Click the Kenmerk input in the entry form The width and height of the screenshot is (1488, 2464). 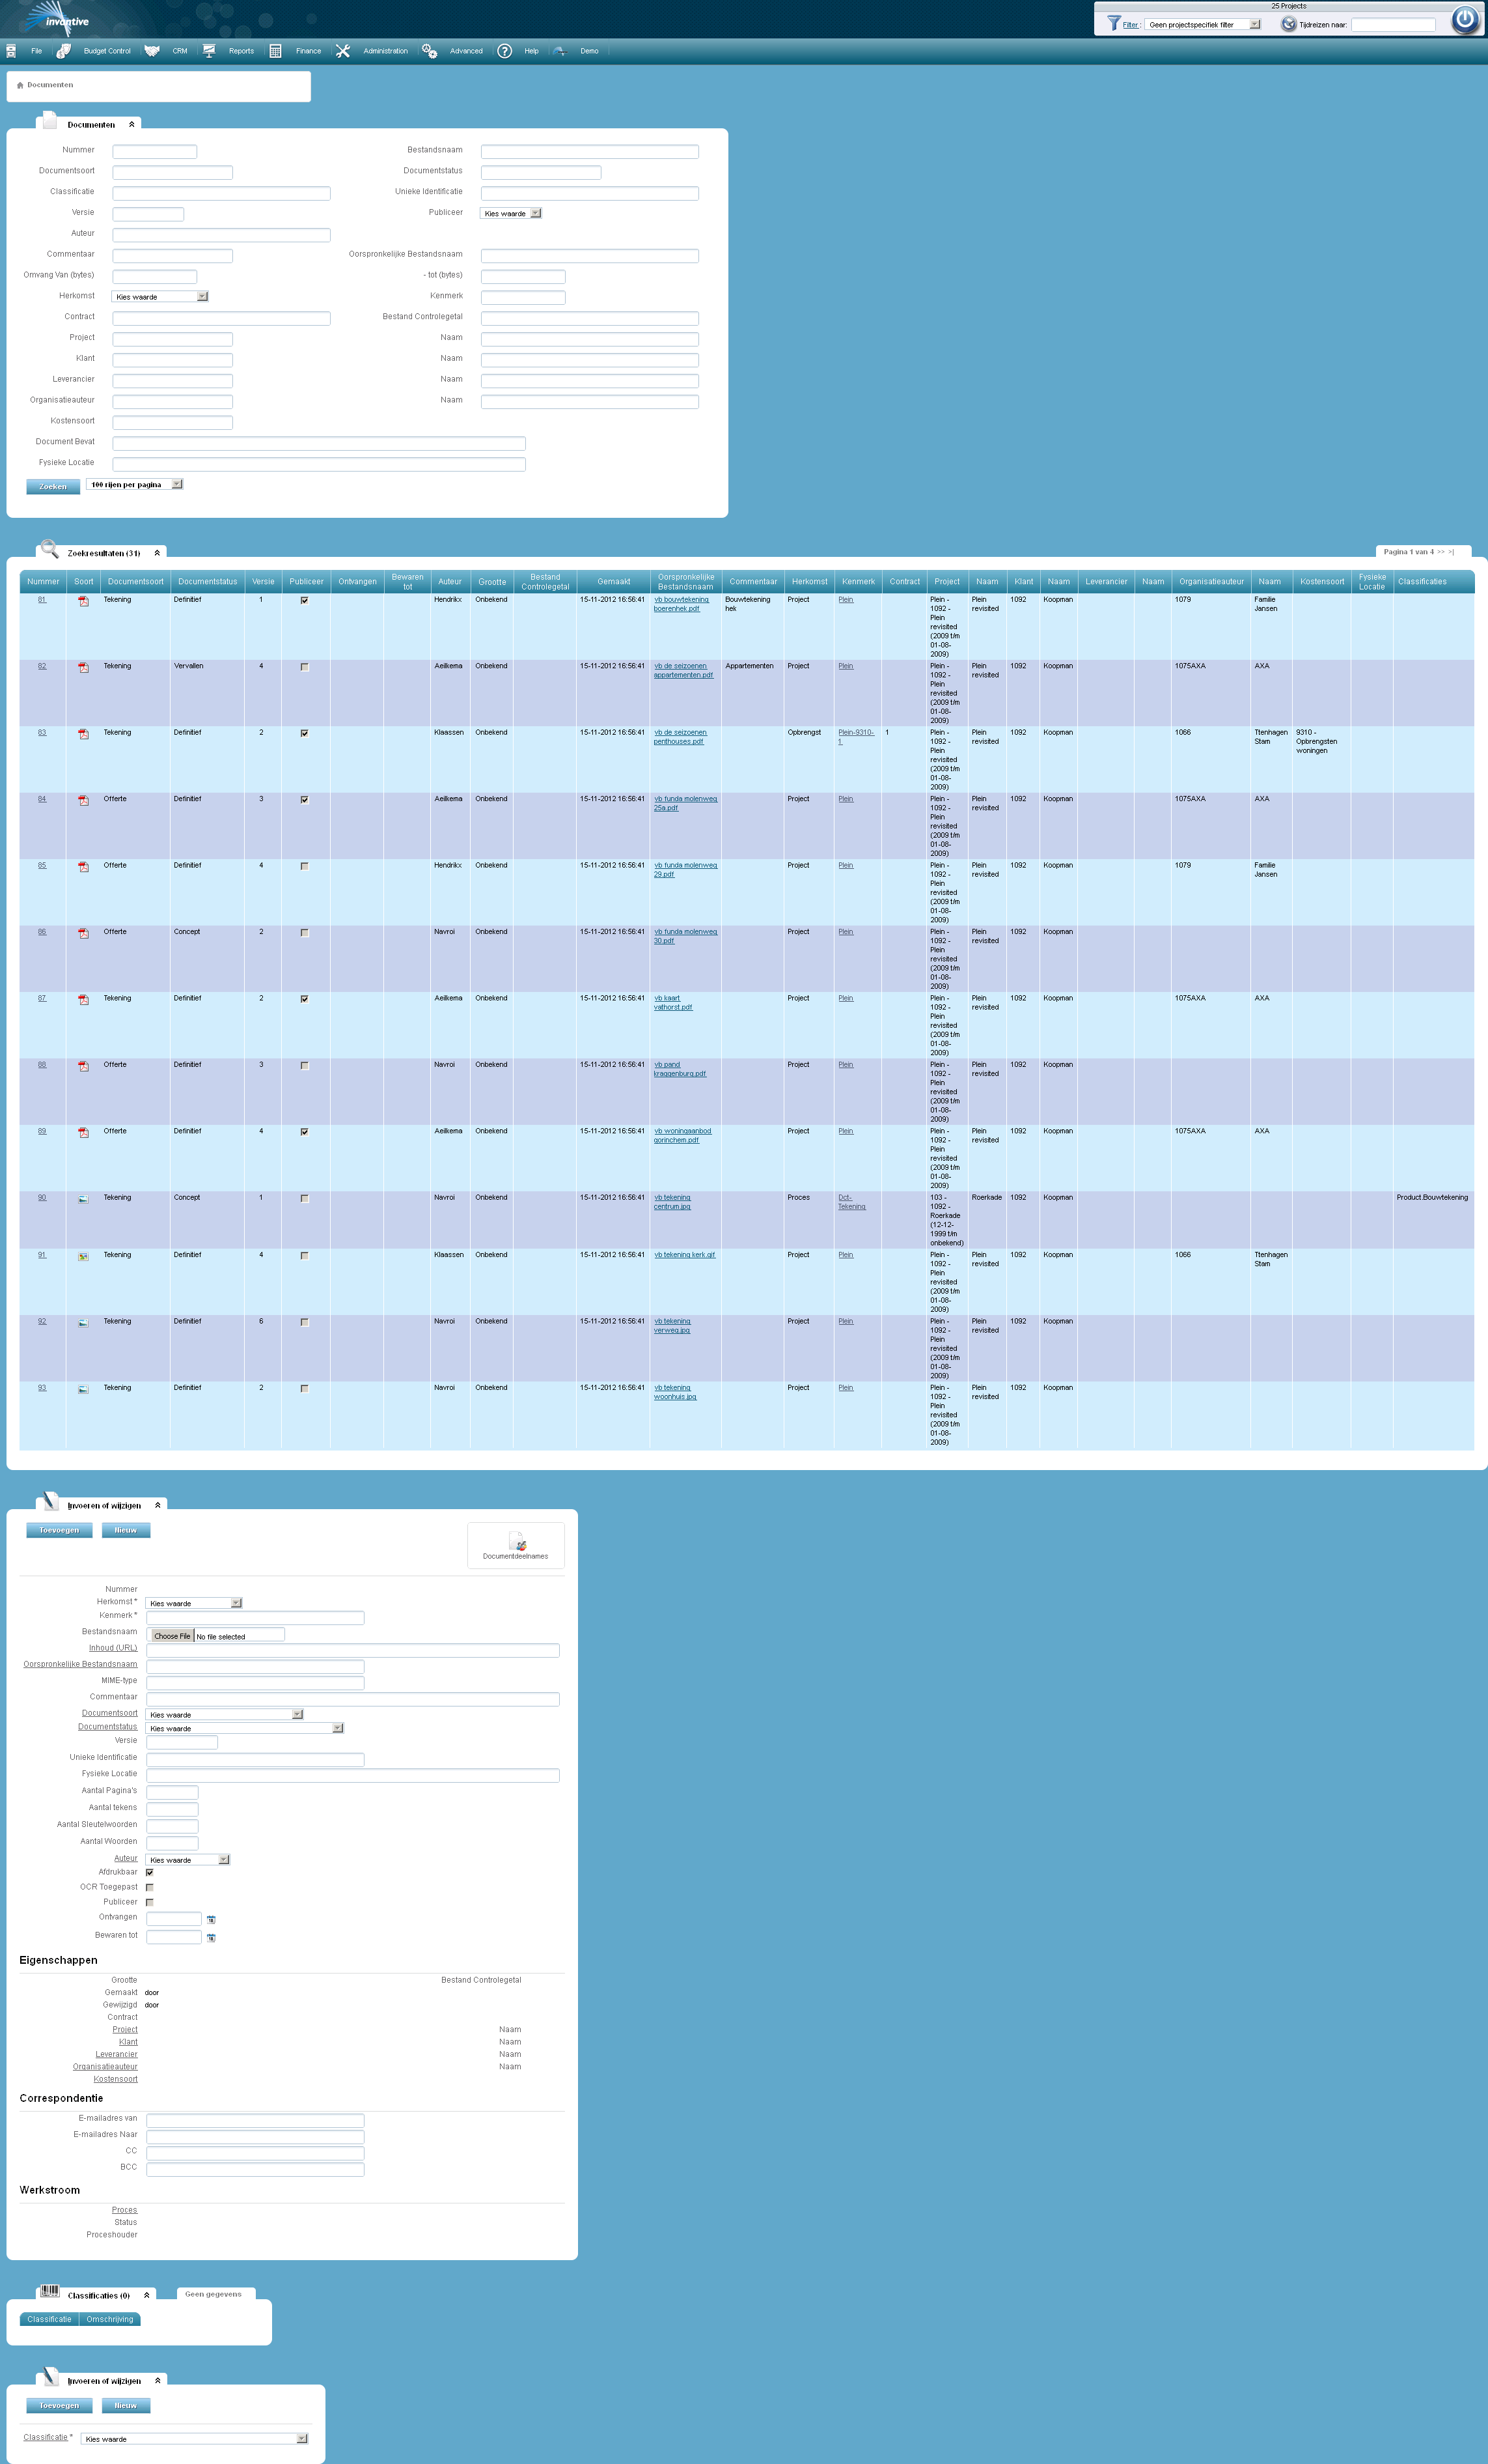click(256, 1618)
